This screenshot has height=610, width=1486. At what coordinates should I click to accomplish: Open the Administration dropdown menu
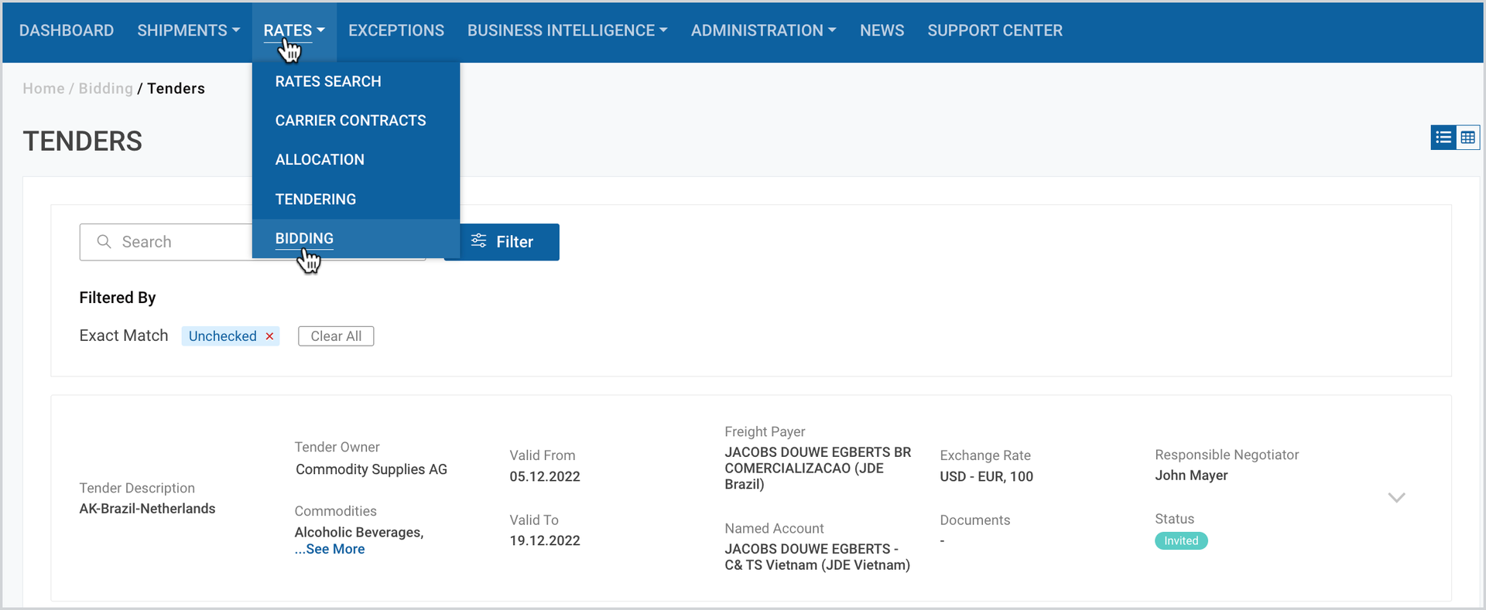click(763, 31)
